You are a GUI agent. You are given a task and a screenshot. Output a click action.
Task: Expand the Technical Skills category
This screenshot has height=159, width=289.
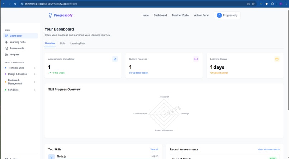[20, 68]
